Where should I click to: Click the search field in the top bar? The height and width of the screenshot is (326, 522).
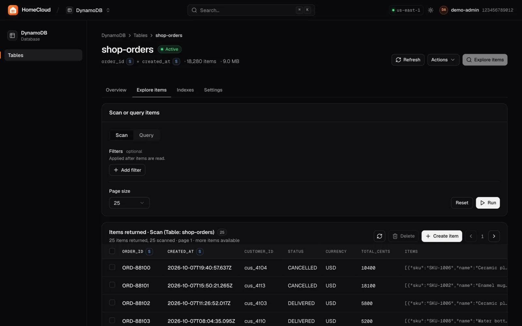click(x=251, y=10)
